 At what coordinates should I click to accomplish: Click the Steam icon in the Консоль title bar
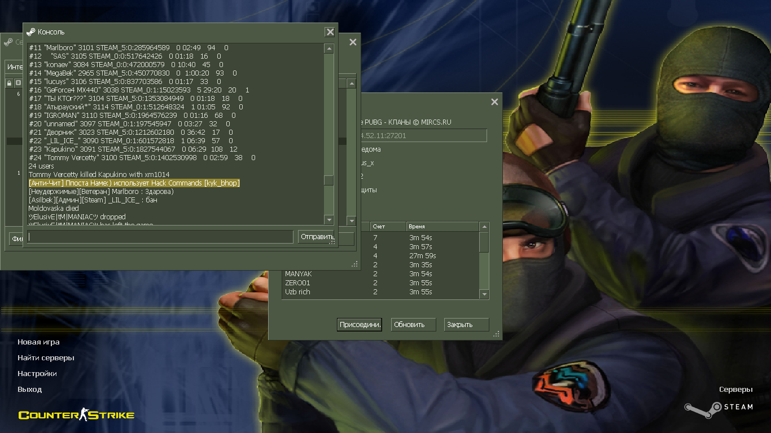coord(31,32)
